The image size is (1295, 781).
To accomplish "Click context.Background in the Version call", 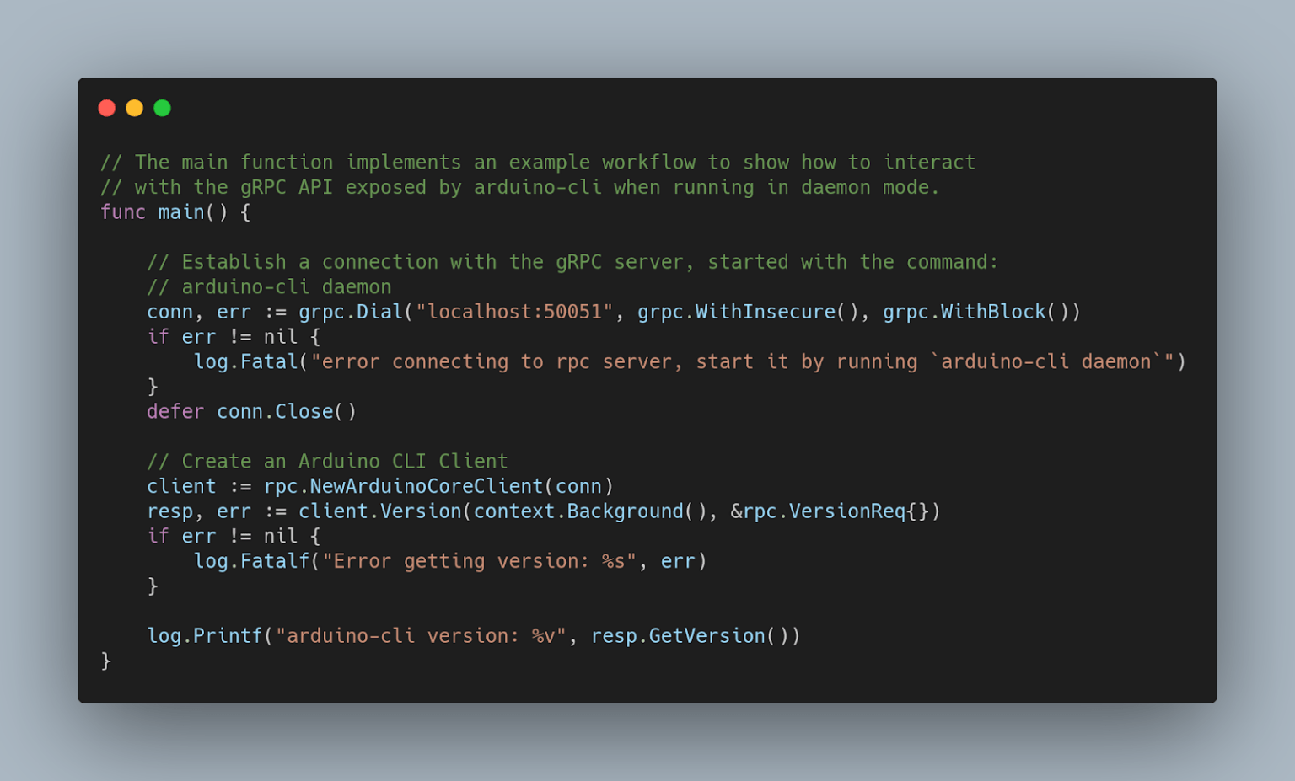I will pos(578,511).
